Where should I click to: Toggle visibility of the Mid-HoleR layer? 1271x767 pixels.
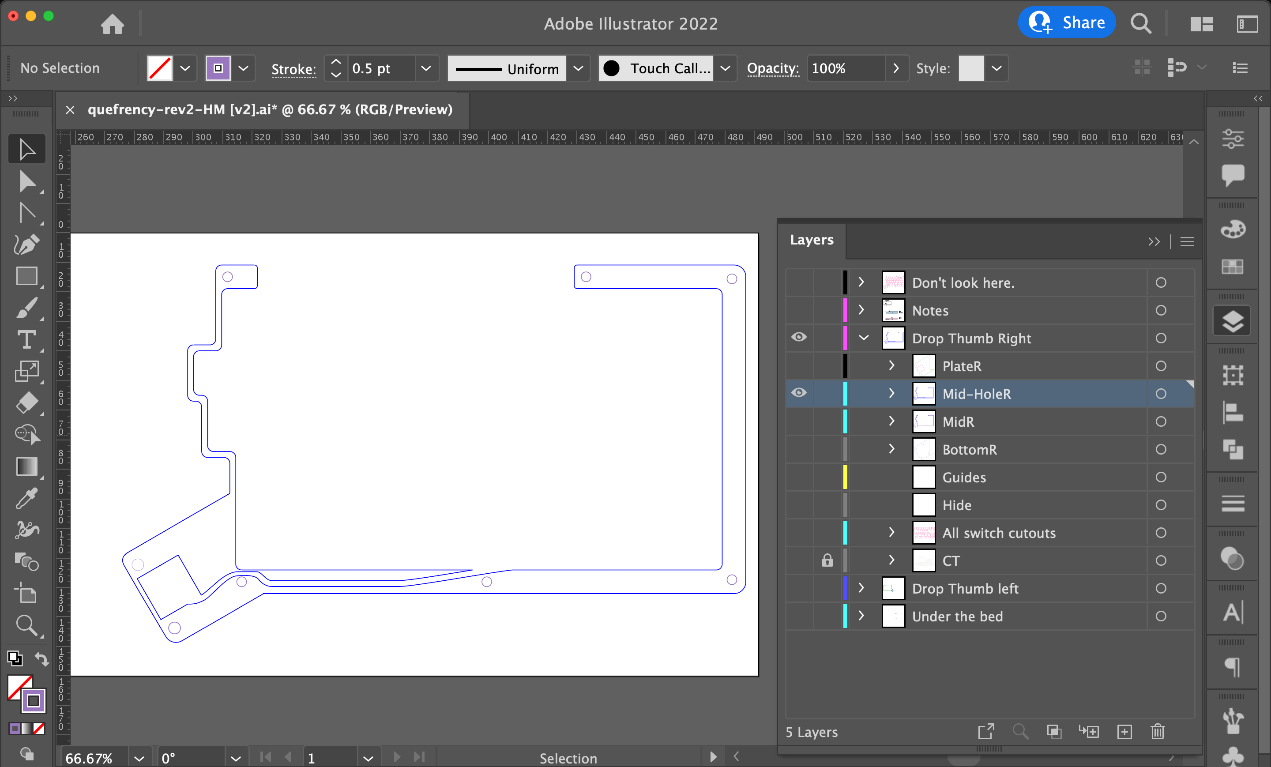799,393
